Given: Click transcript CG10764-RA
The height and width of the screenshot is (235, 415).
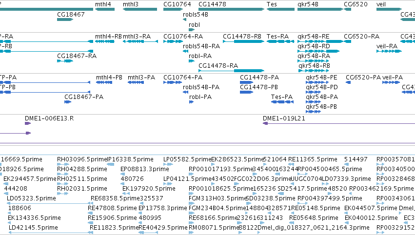Looking at the screenshot, I should pyautogui.click(x=183, y=37).
